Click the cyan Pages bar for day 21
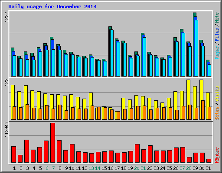The width and height of the screenshot is (222, 173). pos(144,57)
